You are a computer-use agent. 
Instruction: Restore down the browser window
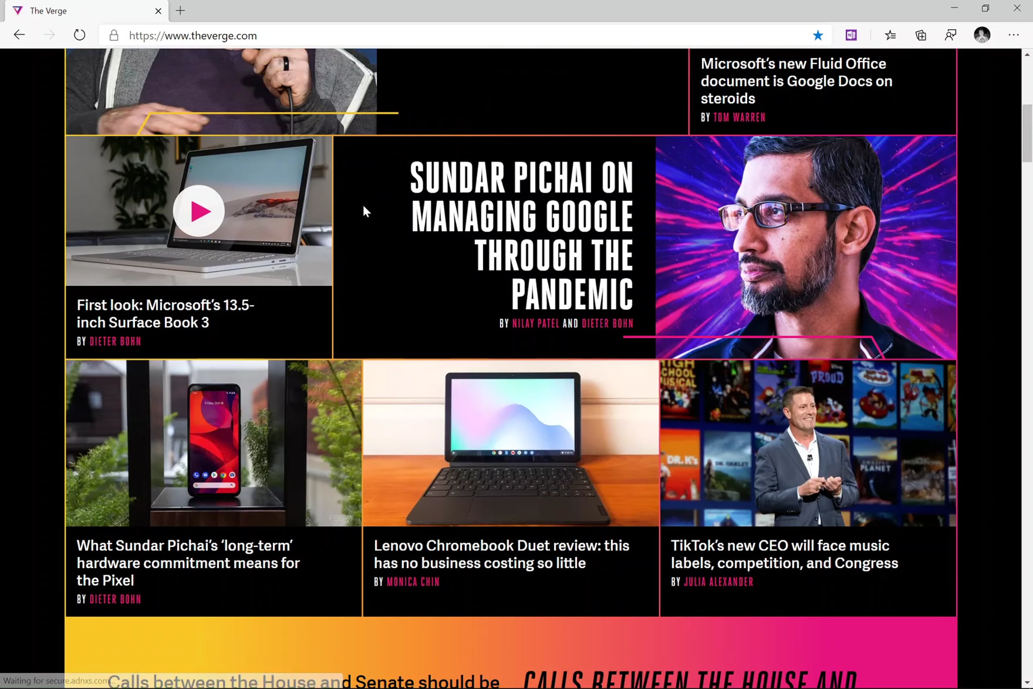[986, 8]
